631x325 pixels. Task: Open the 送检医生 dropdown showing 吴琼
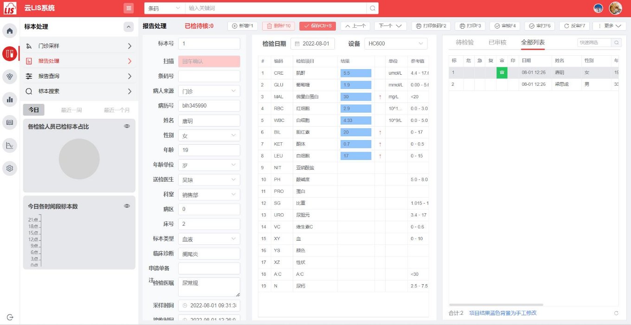pyautogui.click(x=209, y=179)
